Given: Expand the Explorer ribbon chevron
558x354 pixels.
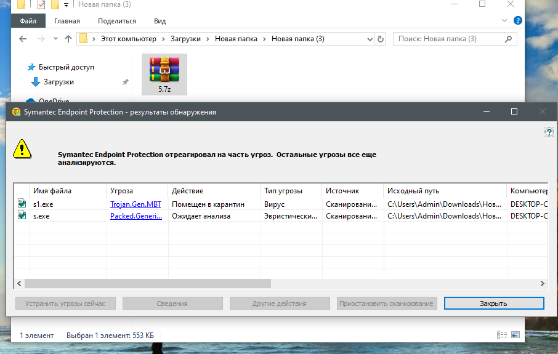Looking at the screenshot, I should 504,21.
